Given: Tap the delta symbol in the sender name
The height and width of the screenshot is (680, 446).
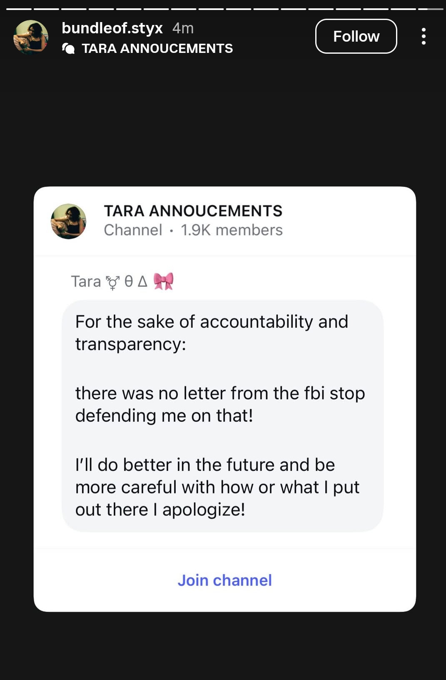Looking at the screenshot, I should tap(142, 282).
